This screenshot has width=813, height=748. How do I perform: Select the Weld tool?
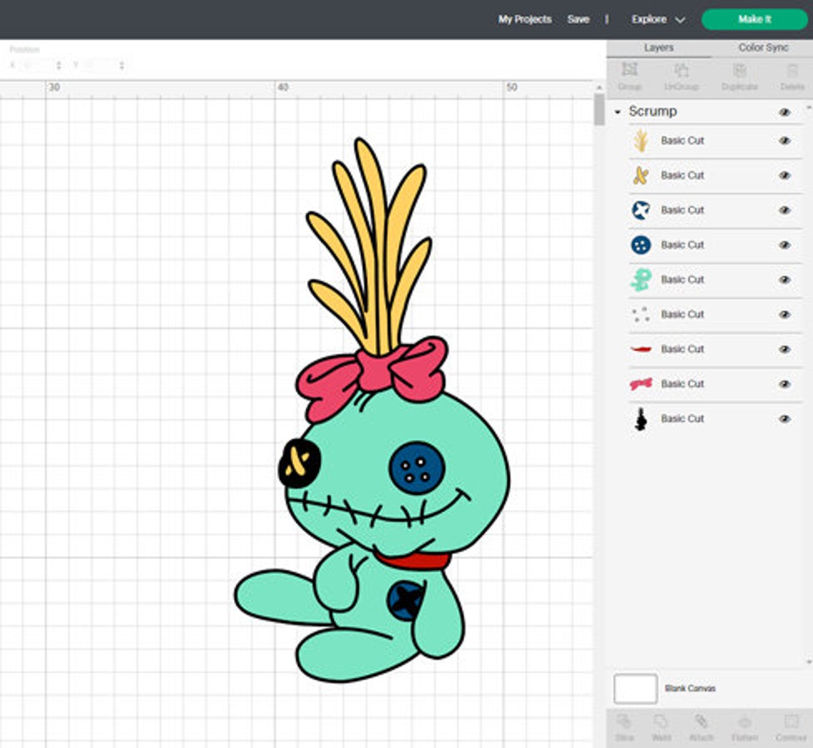click(x=661, y=721)
